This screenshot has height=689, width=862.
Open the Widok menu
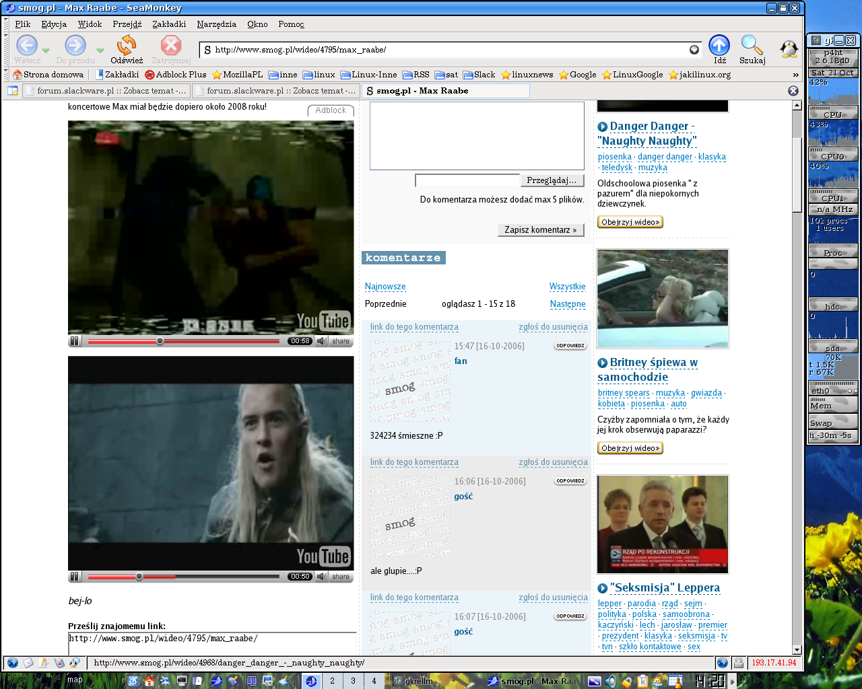[x=90, y=24]
